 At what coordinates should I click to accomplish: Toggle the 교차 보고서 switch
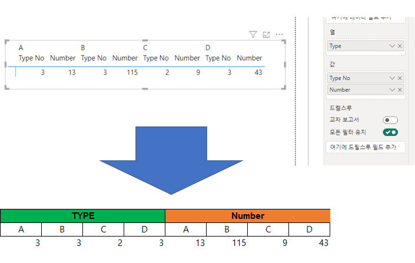tap(390, 120)
